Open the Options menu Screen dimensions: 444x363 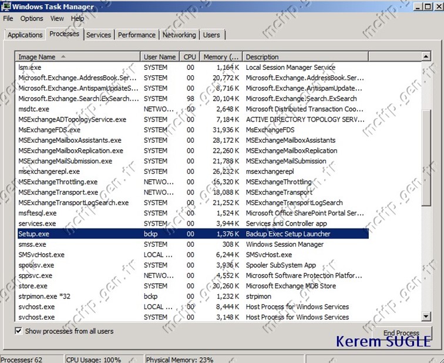click(32, 19)
